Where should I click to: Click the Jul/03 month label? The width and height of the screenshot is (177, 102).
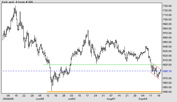(x=72, y=99)
